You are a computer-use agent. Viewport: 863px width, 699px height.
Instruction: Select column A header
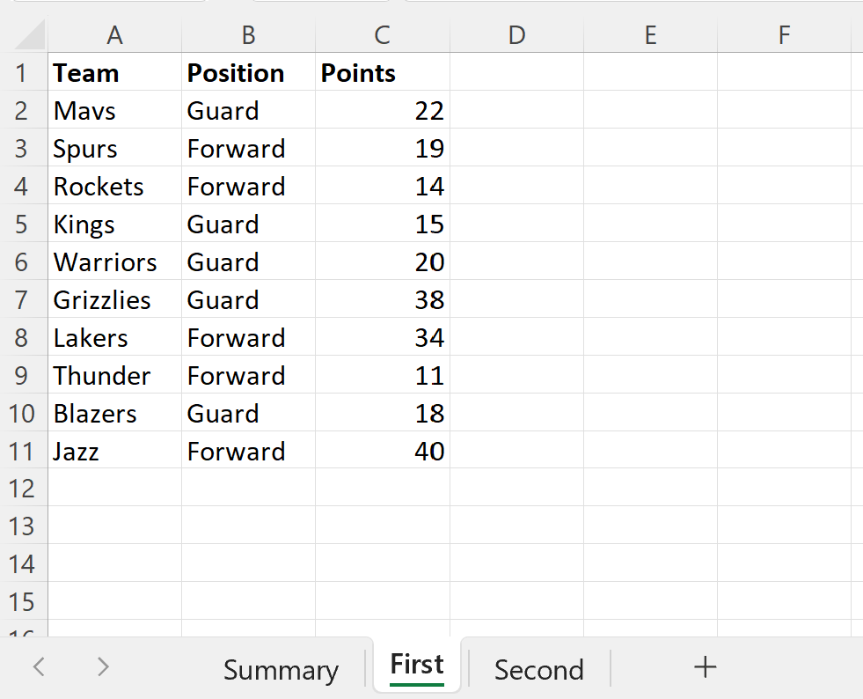coord(114,35)
